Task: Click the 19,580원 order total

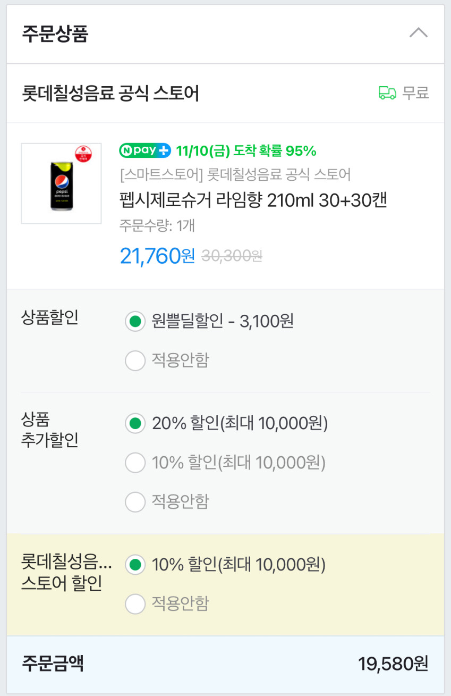Action: 393,664
